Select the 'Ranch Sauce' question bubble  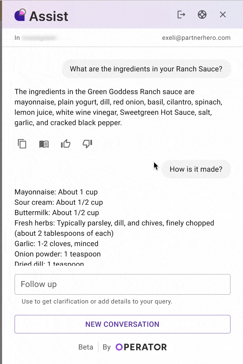tap(146, 69)
